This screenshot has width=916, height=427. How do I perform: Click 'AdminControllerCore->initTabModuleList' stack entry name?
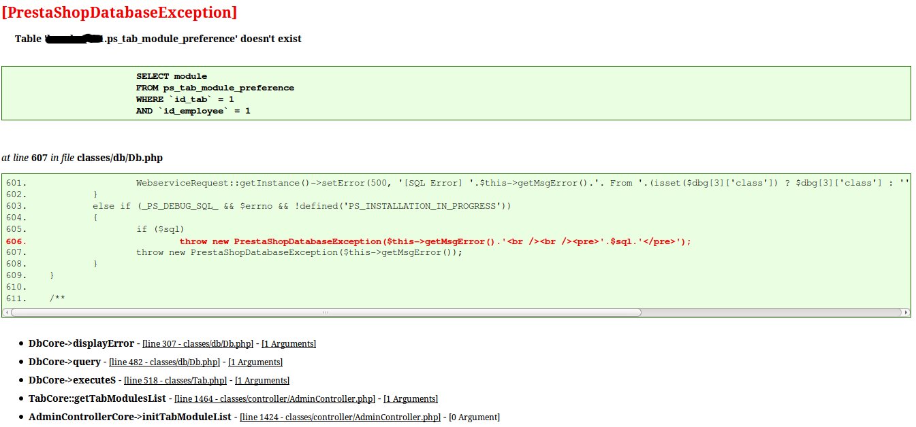coord(130,417)
